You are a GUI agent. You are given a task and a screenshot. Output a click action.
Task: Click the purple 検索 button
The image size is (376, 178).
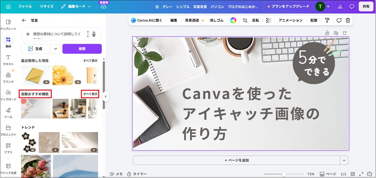[82, 49]
